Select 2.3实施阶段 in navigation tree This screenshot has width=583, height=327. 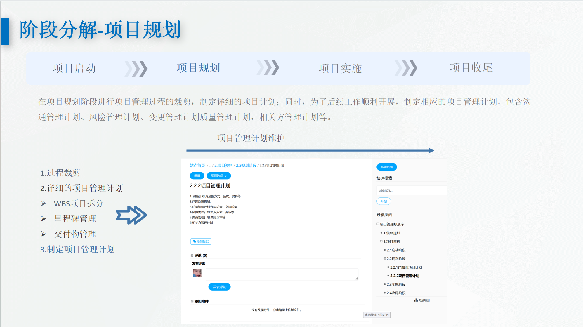pos(396,284)
